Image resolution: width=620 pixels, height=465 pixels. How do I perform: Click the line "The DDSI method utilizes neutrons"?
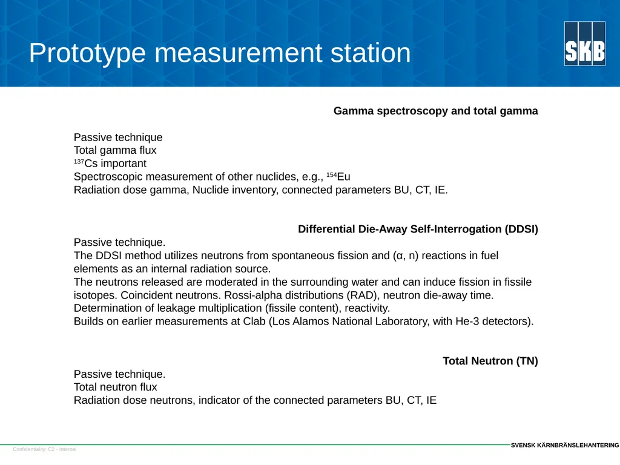(x=286, y=256)
